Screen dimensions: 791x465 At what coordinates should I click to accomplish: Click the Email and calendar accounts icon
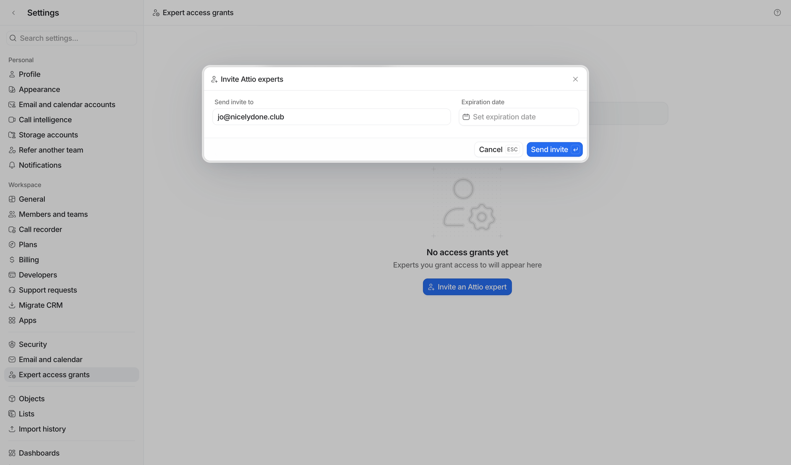click(12, 105)
